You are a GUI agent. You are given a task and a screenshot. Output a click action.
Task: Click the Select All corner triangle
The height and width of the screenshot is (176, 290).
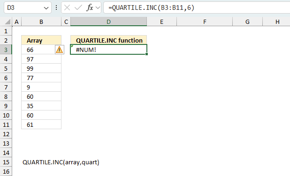(8, 22)
